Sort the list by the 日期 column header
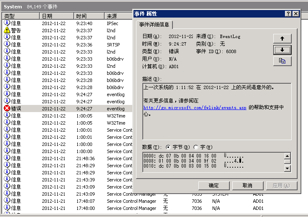This screenshot has width=308, height=217. coord(57,16)
